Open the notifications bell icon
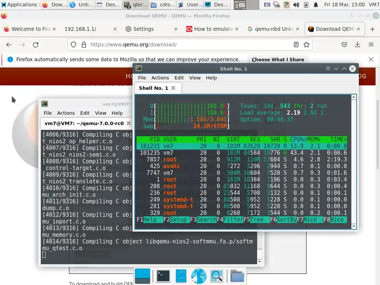The image size is (380, 285). point(315,4)
